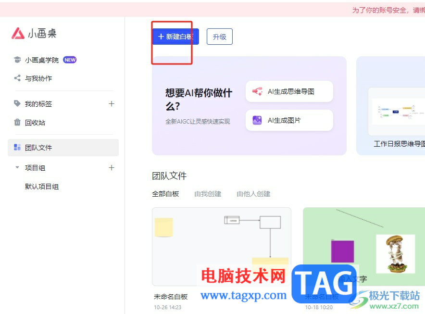Open 小画桌学院 in sidebar

42,60
